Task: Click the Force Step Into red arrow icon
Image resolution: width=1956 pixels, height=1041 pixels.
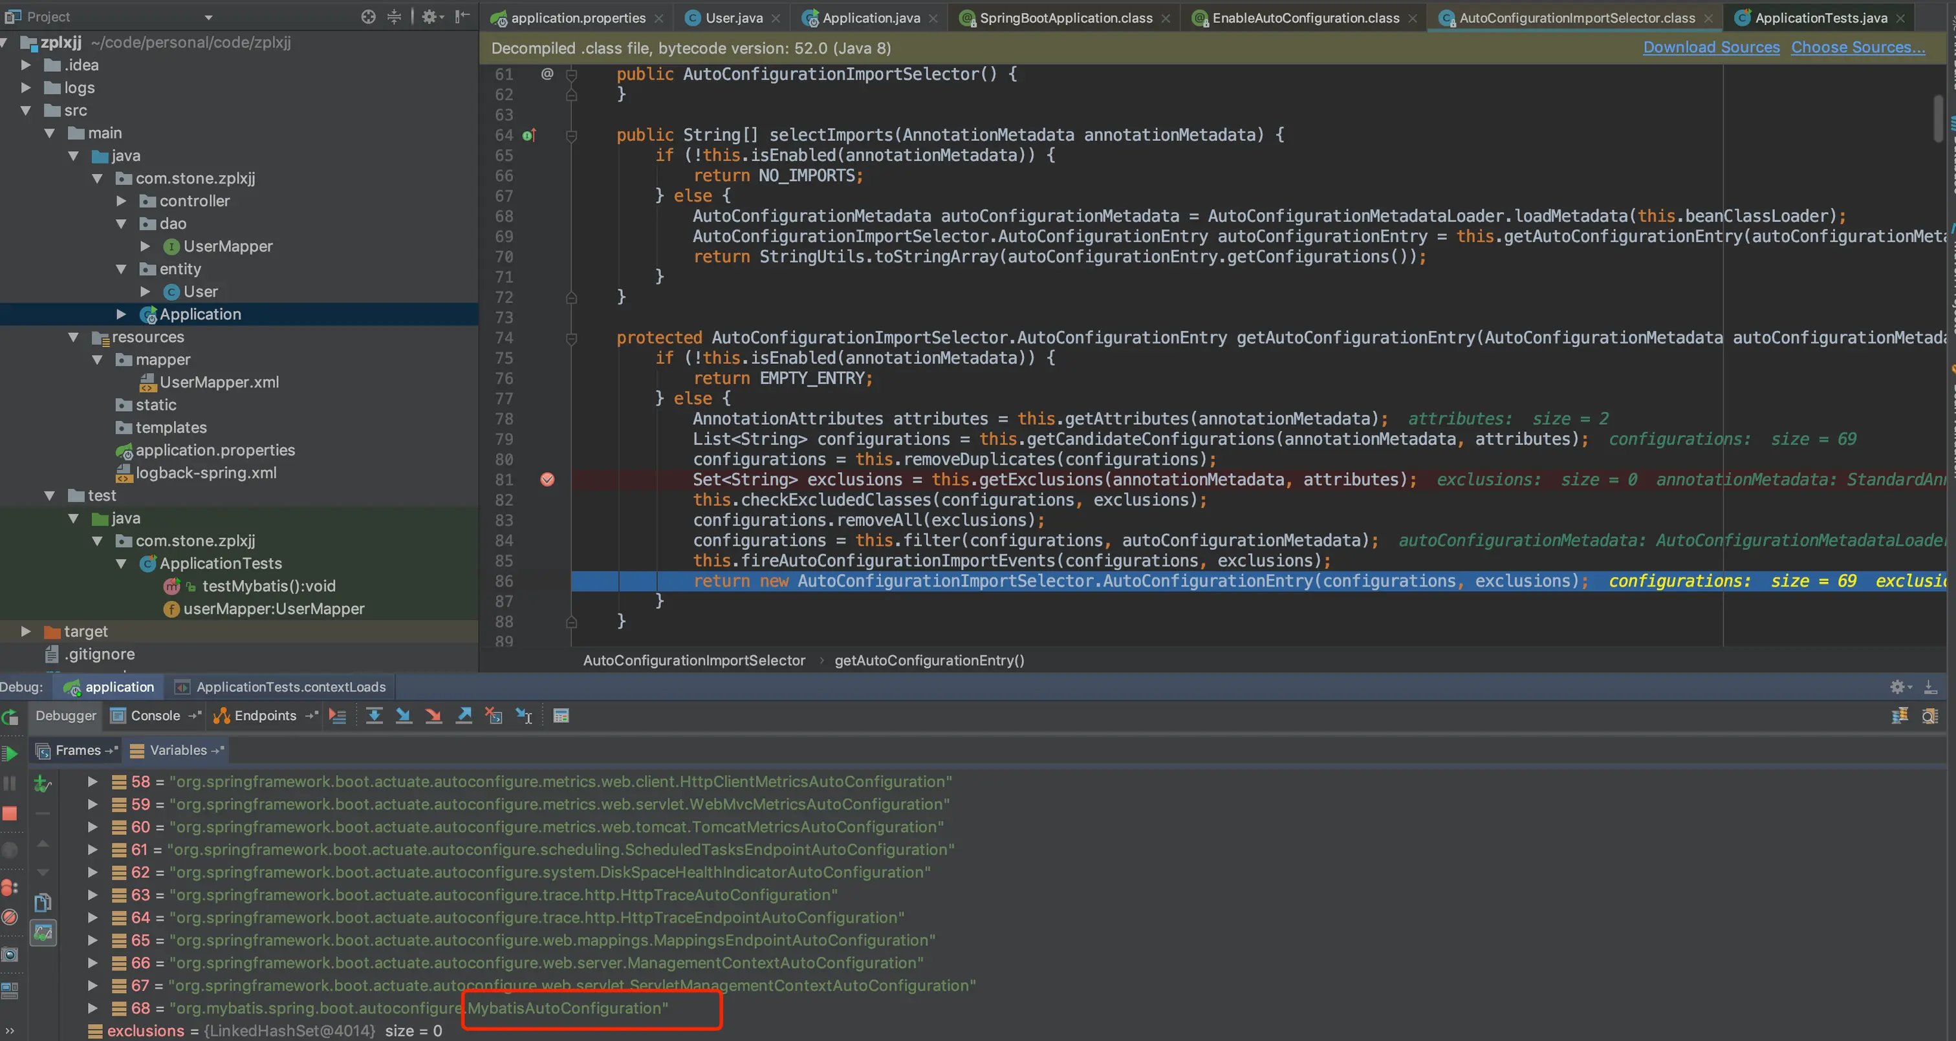Action: click(433, 715)
